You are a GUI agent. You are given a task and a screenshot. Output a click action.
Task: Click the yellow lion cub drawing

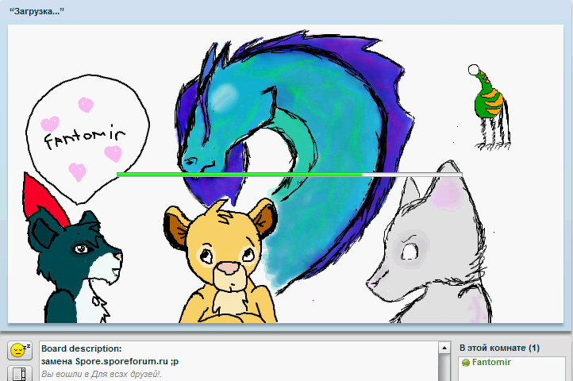220,261
